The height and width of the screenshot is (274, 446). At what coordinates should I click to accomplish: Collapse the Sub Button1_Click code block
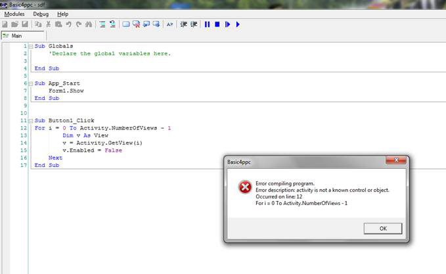point(31,121)
